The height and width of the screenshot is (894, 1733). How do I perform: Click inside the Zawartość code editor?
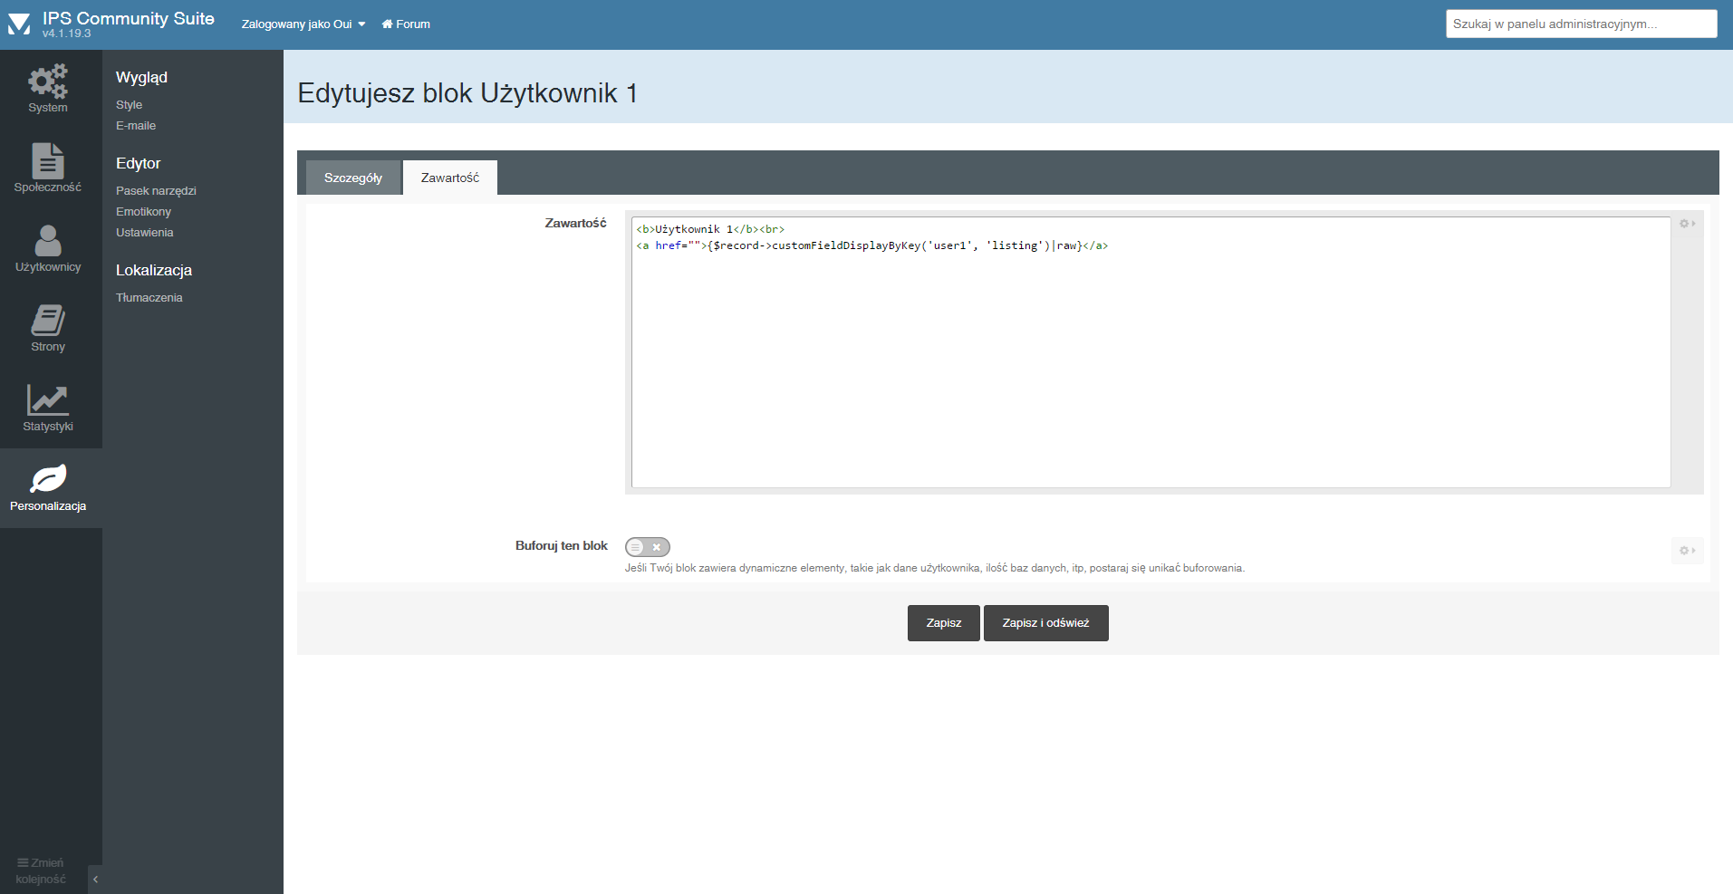tap(1151, 362)
